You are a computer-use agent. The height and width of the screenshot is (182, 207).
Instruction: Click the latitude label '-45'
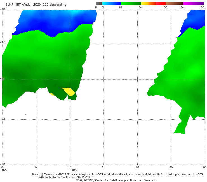pos(3,42)
